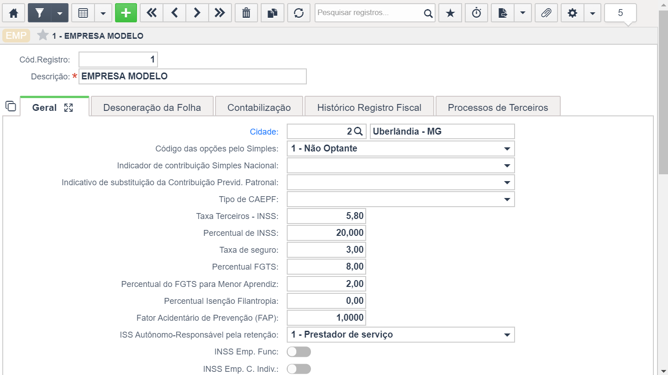This screenshot has width=668, height=375.
Task: Click the Uberlândia - MG city field
Action: (442, 131)
